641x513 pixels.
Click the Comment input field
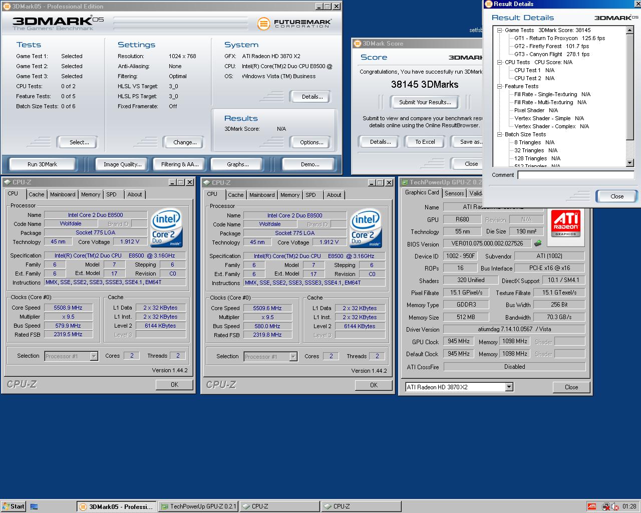[576, 175]
